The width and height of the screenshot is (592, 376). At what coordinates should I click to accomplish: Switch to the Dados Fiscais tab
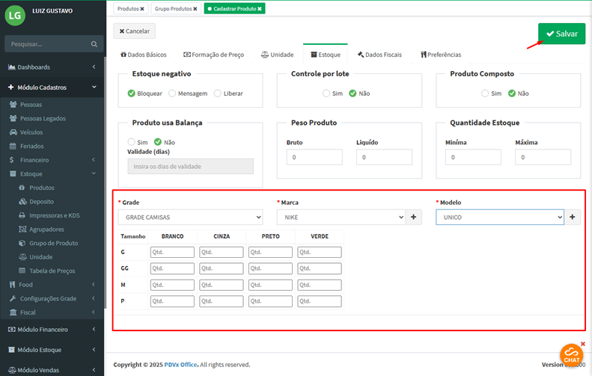click(379, 55)
